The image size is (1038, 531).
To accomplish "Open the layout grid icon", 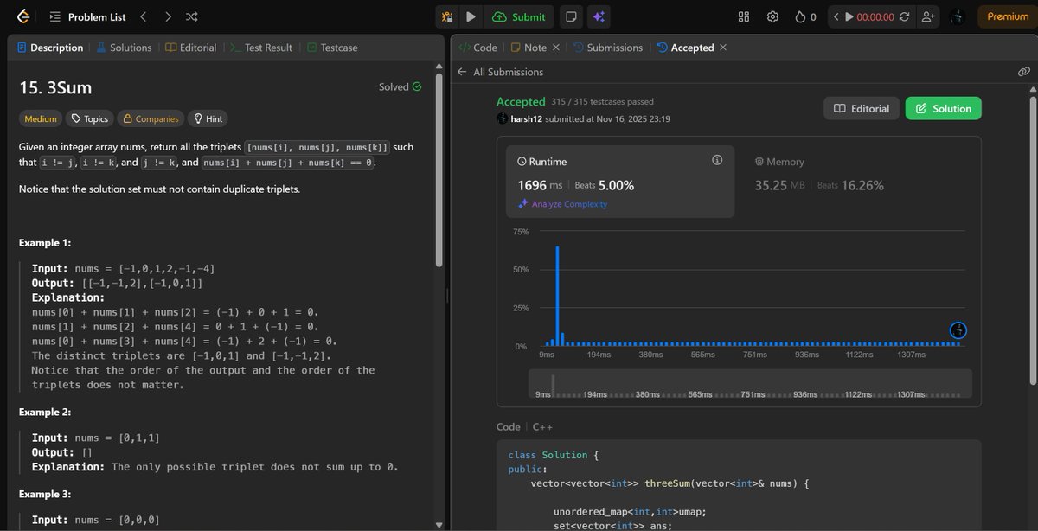I will point(742,16).
